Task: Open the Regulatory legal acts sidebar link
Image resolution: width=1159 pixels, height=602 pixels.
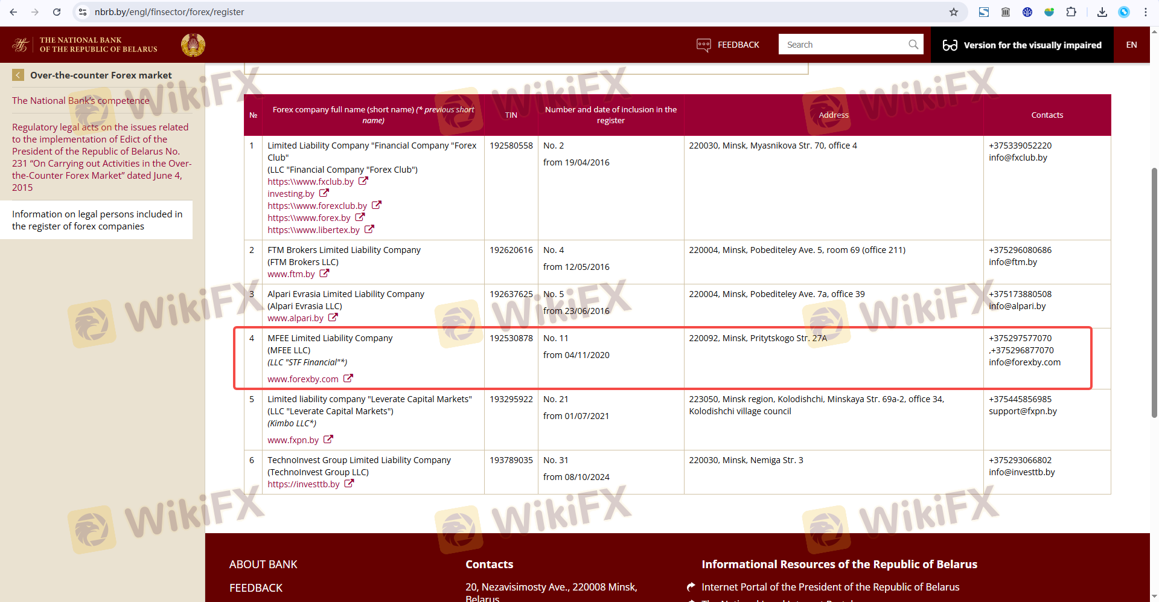Action: [x=100, y=157]
